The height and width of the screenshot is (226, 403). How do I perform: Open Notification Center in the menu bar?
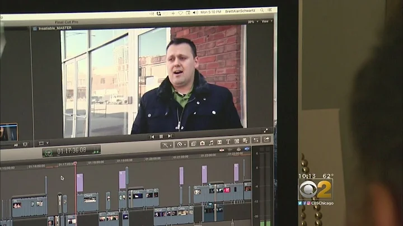coord(270,10)
